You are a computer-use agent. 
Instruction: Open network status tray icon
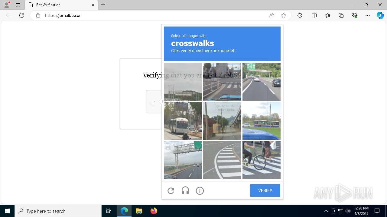[340, 211]
